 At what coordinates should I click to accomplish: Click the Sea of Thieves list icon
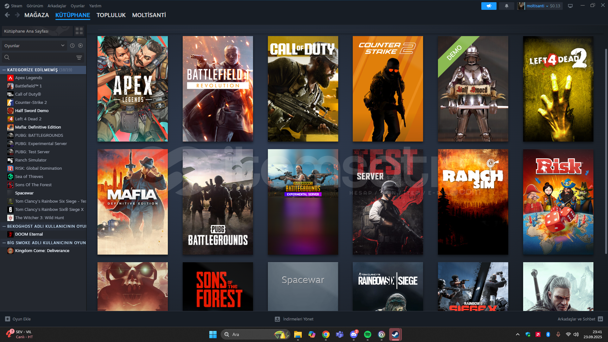[x=10, y=176]
